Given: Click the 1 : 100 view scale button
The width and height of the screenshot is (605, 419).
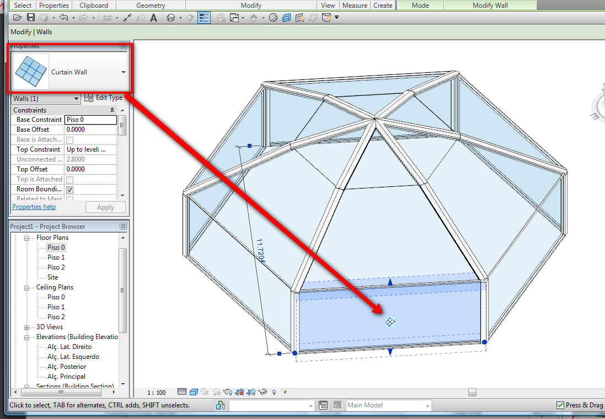Looking at the screenshot, I should pos(156,393).
